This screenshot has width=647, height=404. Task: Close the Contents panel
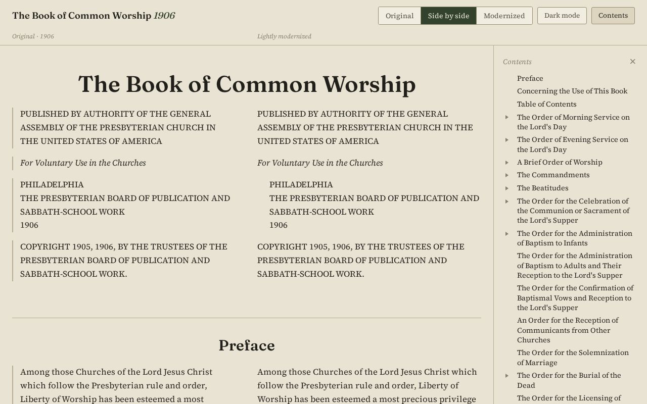632,62
